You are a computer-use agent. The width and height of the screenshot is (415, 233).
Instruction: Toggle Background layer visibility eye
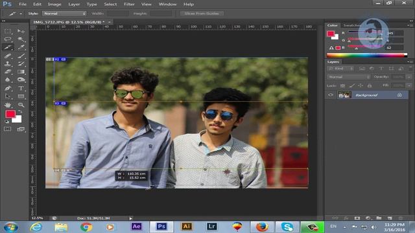[331, 95]
